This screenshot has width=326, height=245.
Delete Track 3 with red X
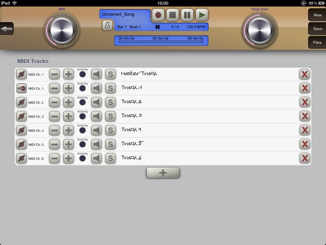(x=305, y=116)
